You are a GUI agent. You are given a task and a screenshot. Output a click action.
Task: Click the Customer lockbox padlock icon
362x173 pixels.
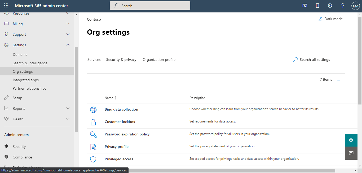pos(93,122)
